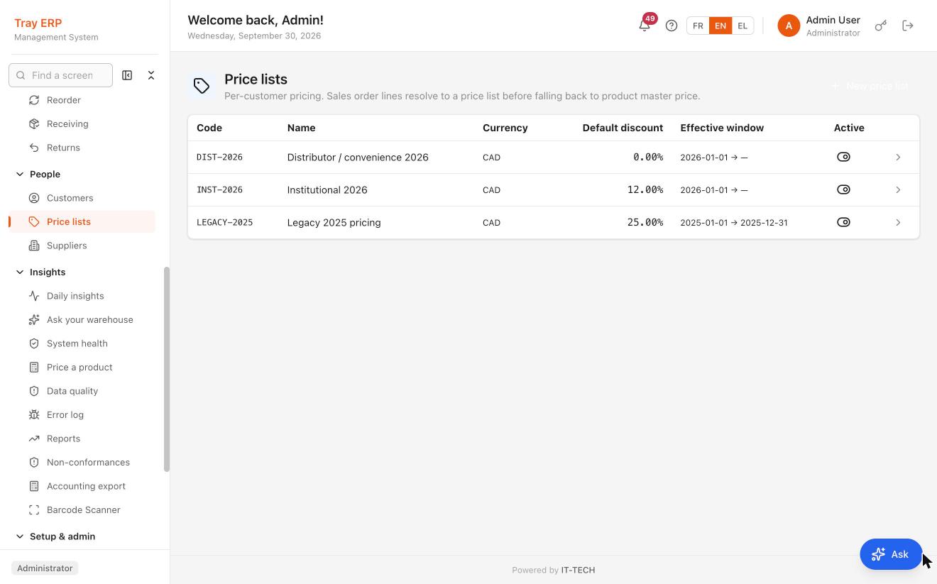The width and height of the screenshot is (937, 584).
Task: Click the Suppliers building icon
Action: tap(34, 246)
